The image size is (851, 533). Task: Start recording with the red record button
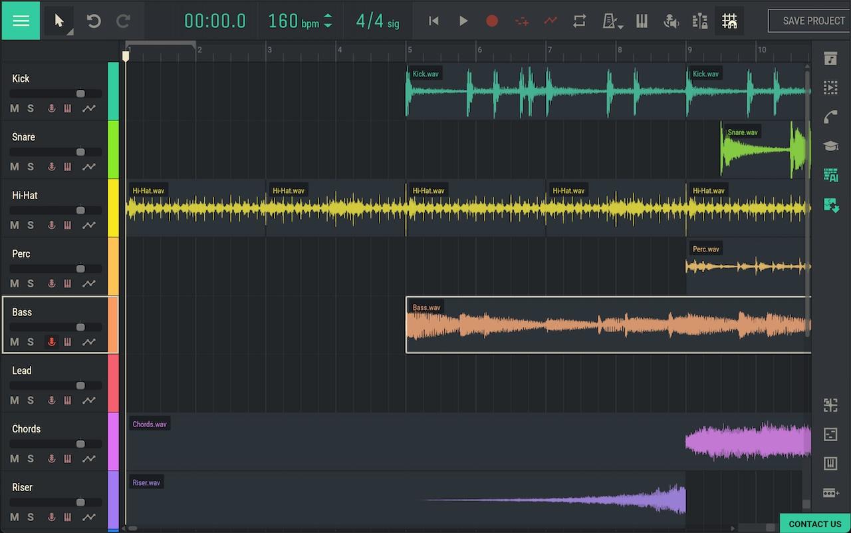(492, 21)
